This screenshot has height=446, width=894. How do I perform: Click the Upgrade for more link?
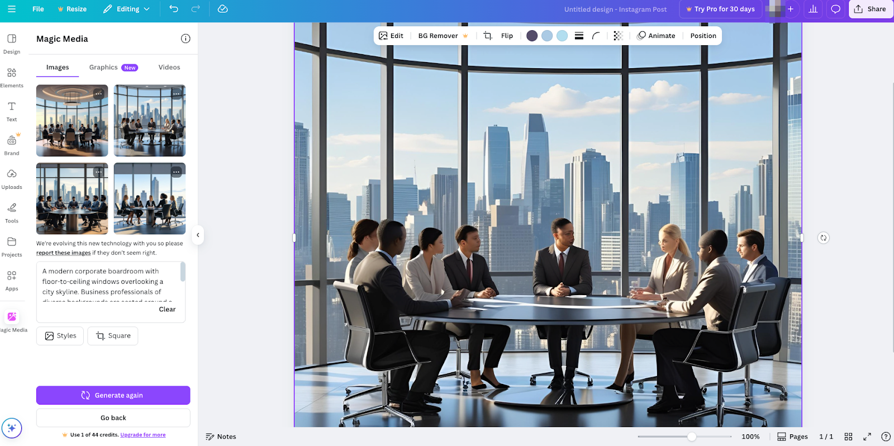click(x=143, y=435)
